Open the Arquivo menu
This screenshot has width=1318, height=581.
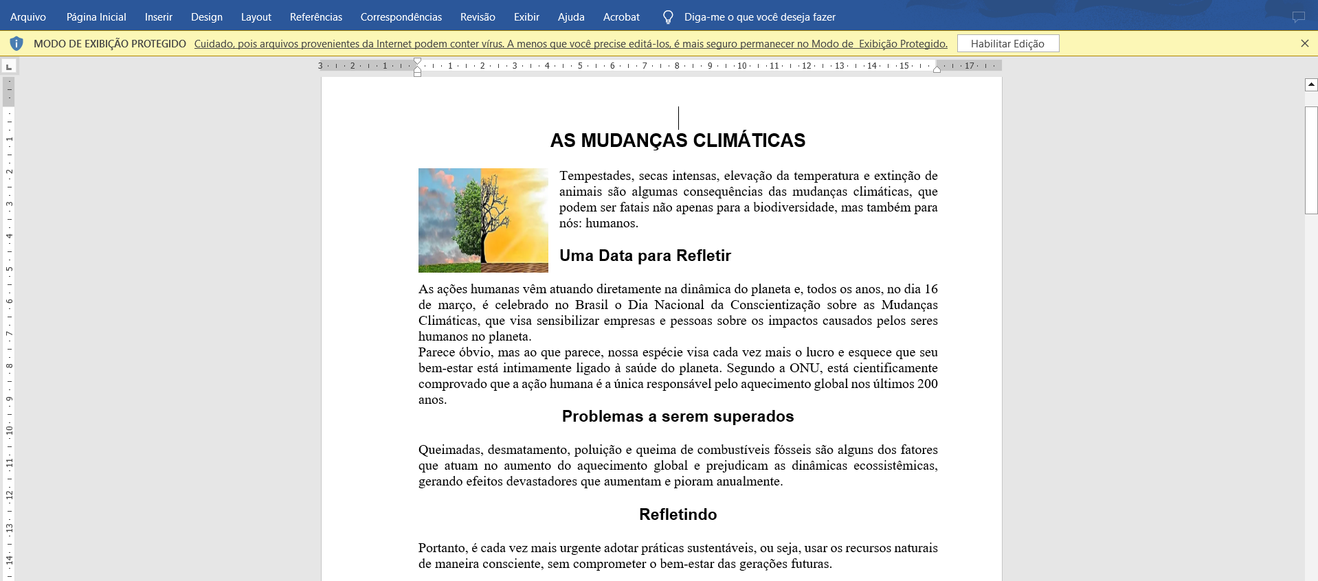point(28,16)
